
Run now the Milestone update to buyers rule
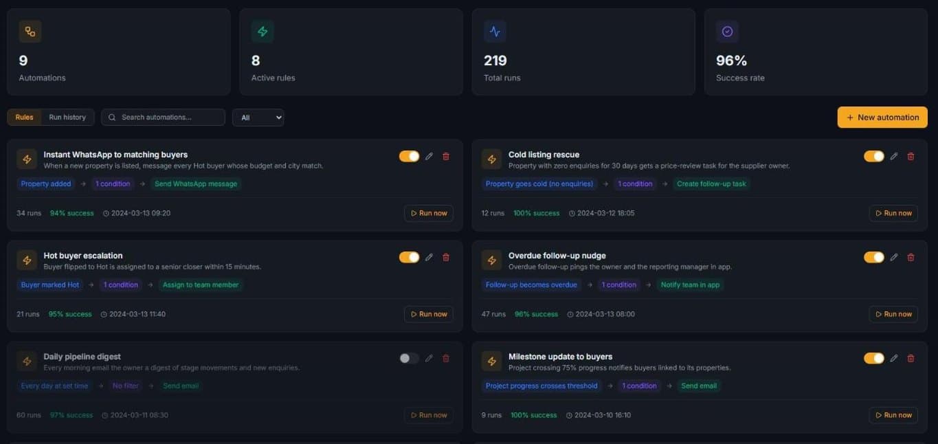point(893,415)
